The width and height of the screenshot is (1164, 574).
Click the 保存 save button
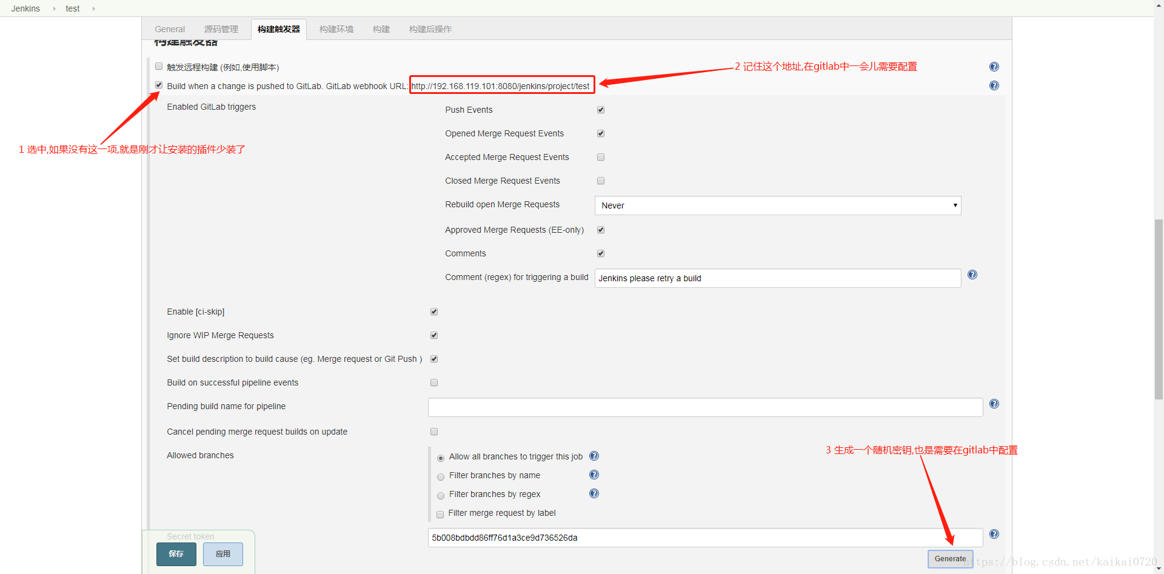click(x=176, y=554)
